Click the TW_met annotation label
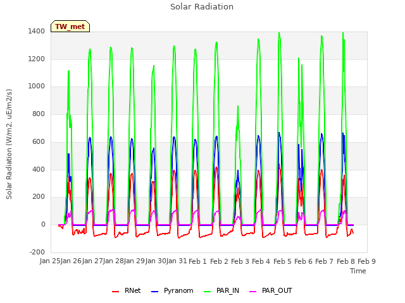 pos(70,27)
